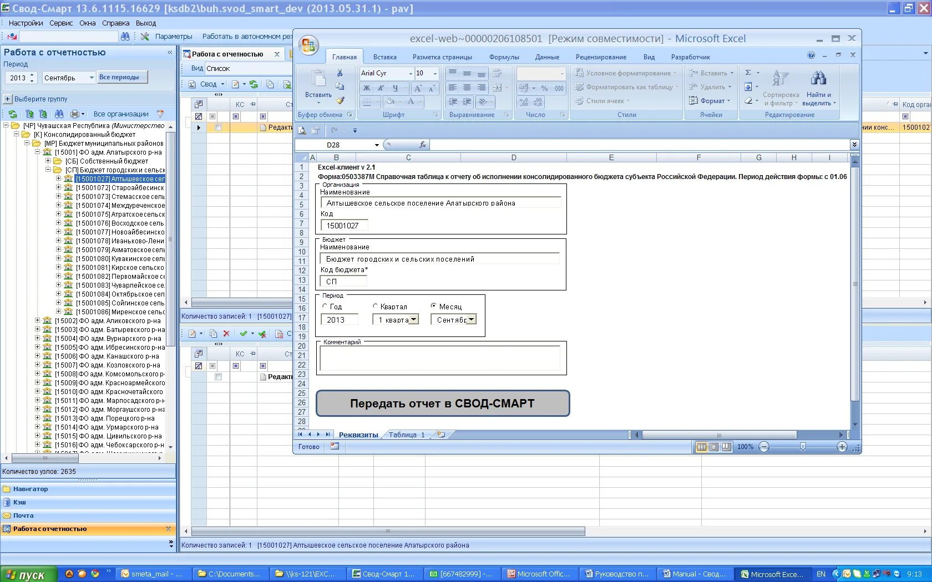Open Excel help question mark icon
The image size is (932, 582).
point(811,55)
